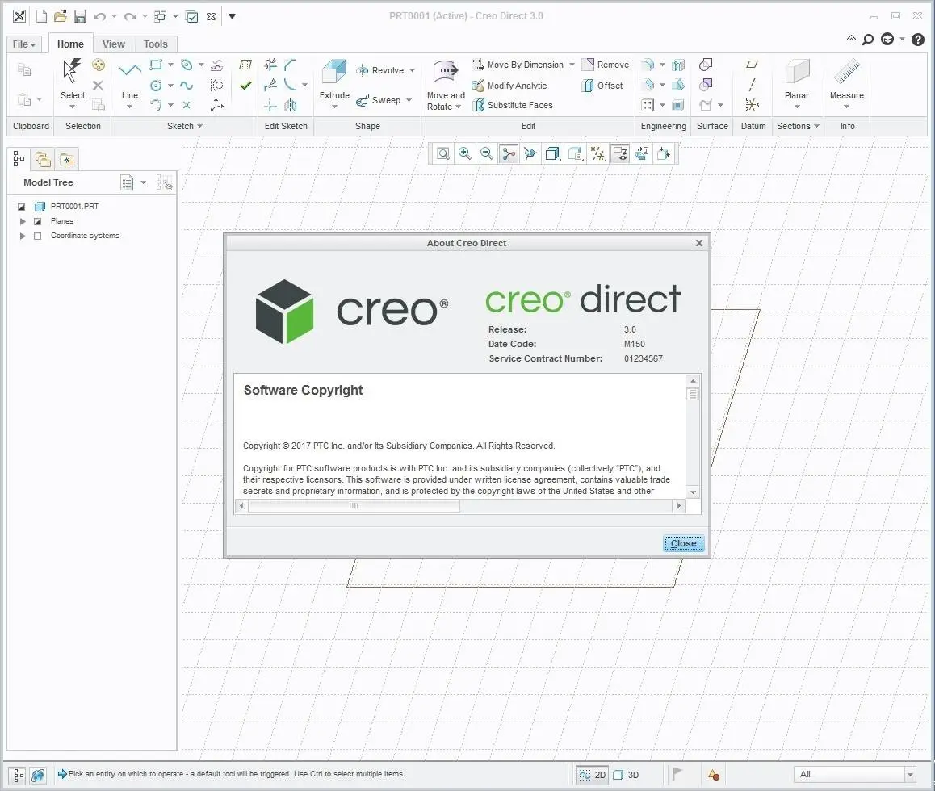
Task: Click the scroll-down arrow in copyright box
Action: click(x=693, y=492)
